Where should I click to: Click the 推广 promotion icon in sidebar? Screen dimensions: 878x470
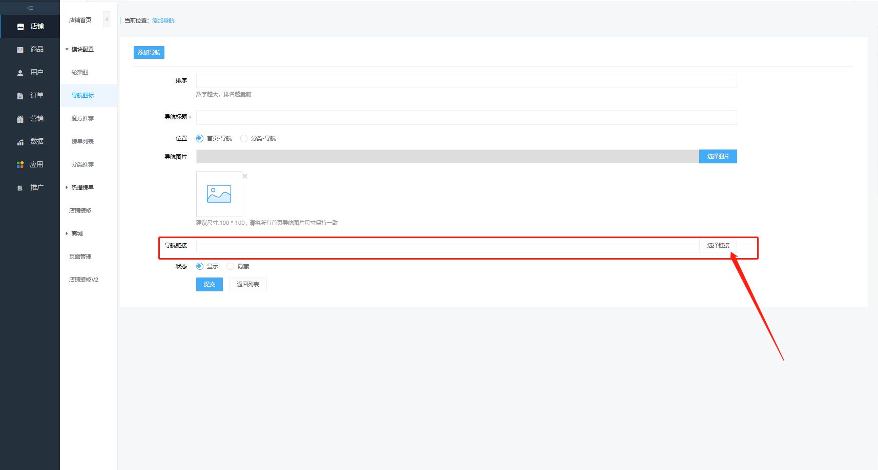tap(20, 188)
